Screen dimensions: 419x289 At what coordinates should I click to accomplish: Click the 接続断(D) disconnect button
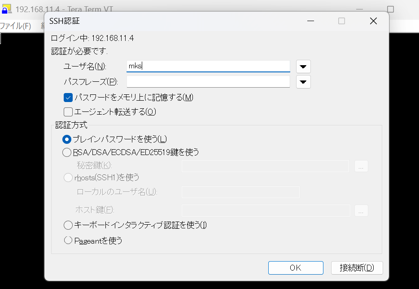(x=357, y=268)
